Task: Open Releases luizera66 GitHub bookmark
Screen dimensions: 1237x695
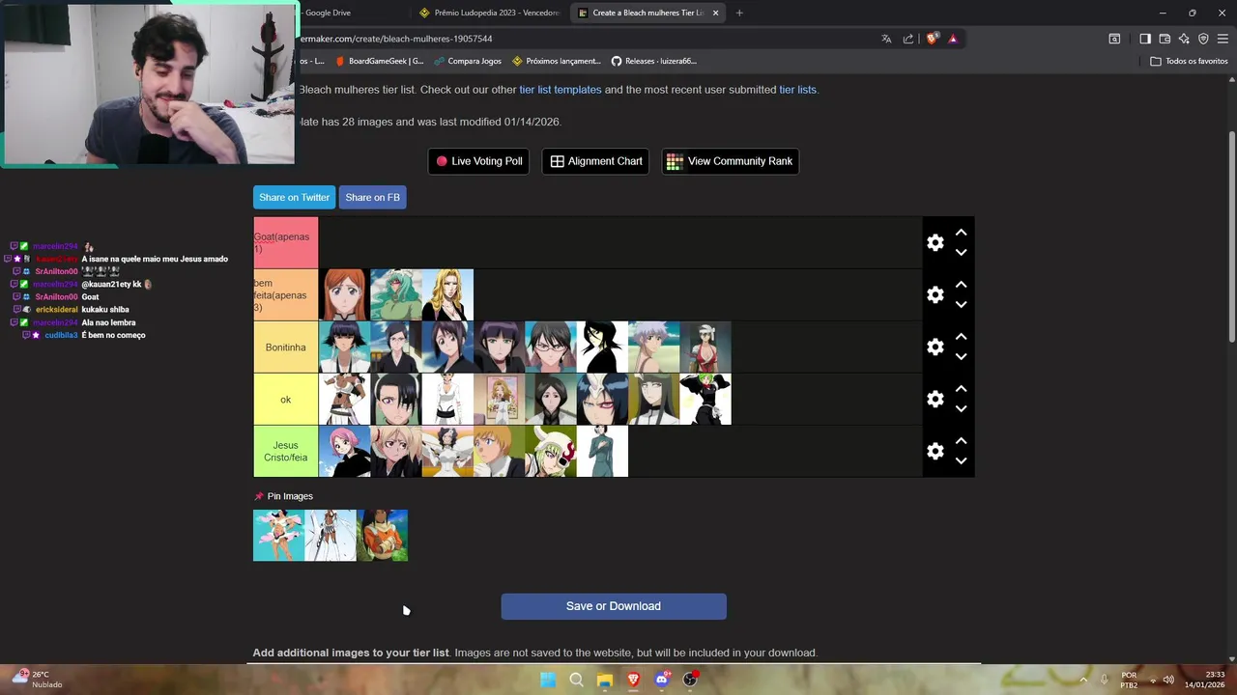Action: click(x=654, y=61)
